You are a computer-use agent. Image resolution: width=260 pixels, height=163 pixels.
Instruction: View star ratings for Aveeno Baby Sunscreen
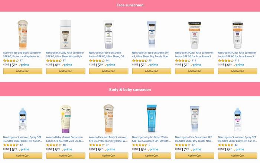(54, 145)
